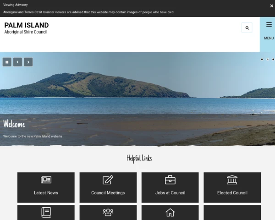Advance to the next slide arrow
The width and height of the screenshot is (275, 220).
[x=28, y=62]
